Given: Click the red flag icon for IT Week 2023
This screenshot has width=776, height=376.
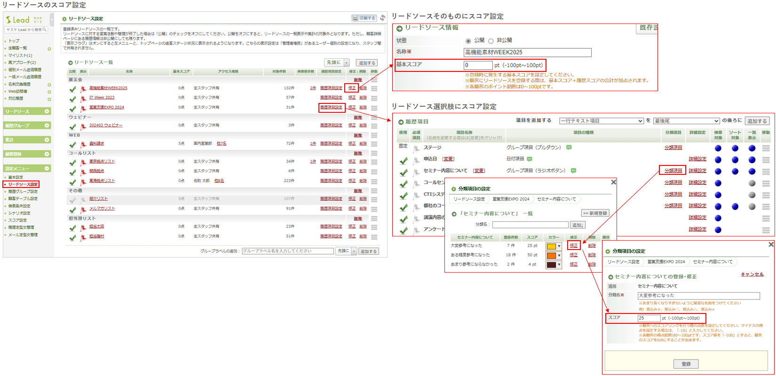Looking at the screenshot, I should pos(83,98).
